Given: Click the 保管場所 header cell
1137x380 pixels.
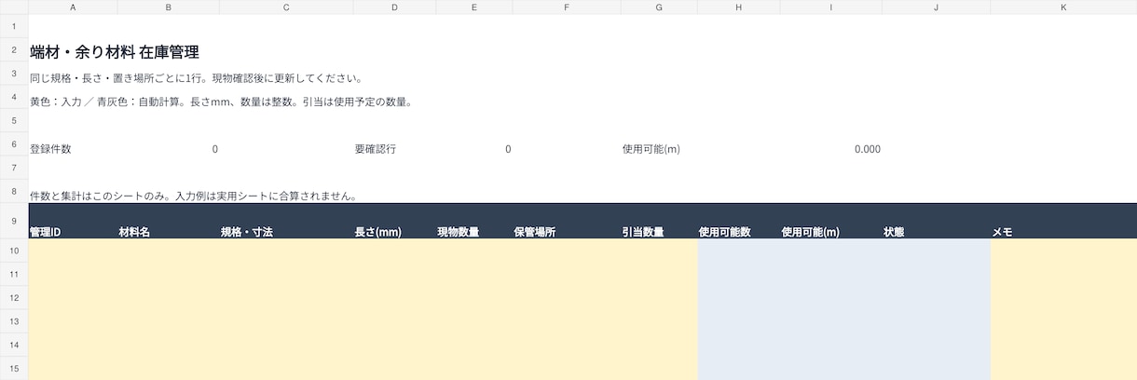Looking at the screenshot, I should 567,221.
